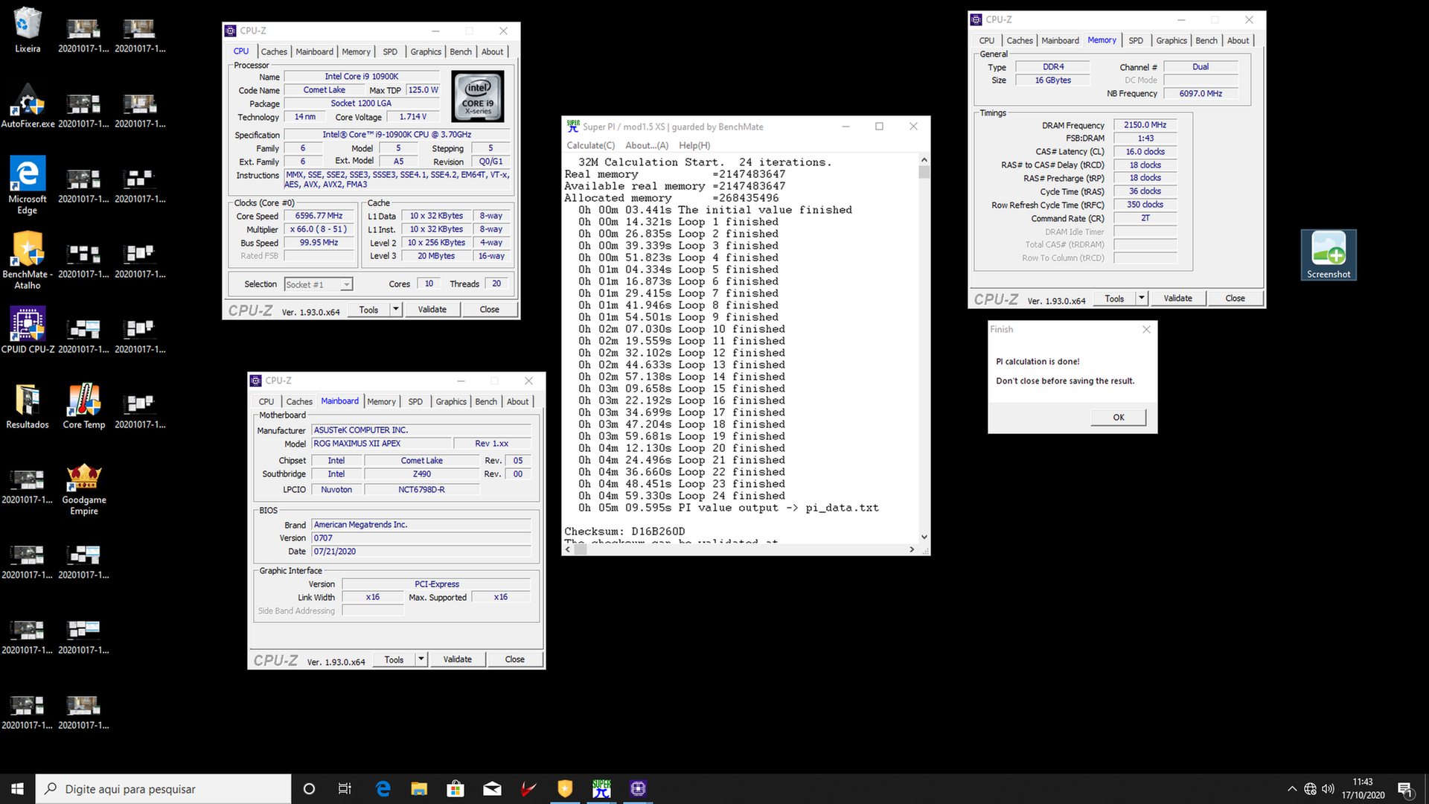Screen dimensions: 1429x804
Task: Click the volume icon in tray
Action: point(1329,789)
